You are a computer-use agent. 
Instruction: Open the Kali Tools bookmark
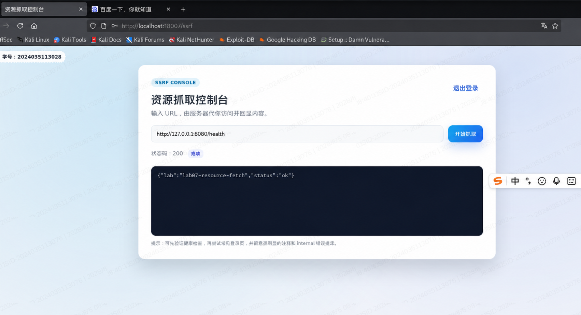70,40
